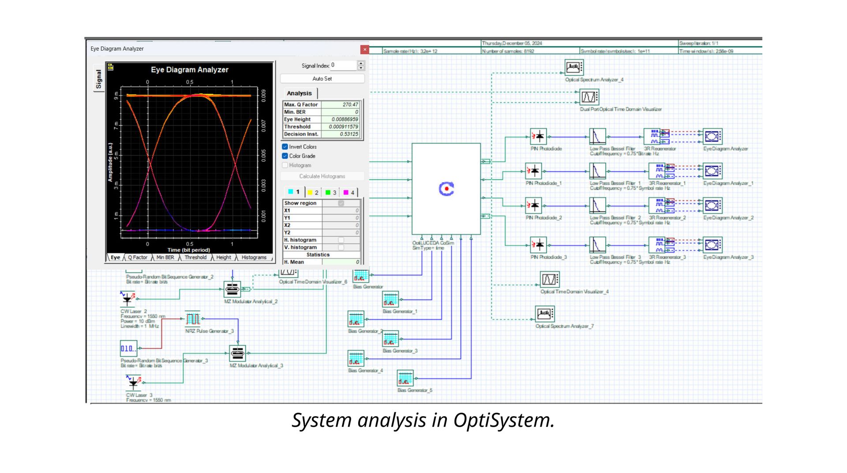Select the PIN Photodiode_2 component icon

click(533, 205)
